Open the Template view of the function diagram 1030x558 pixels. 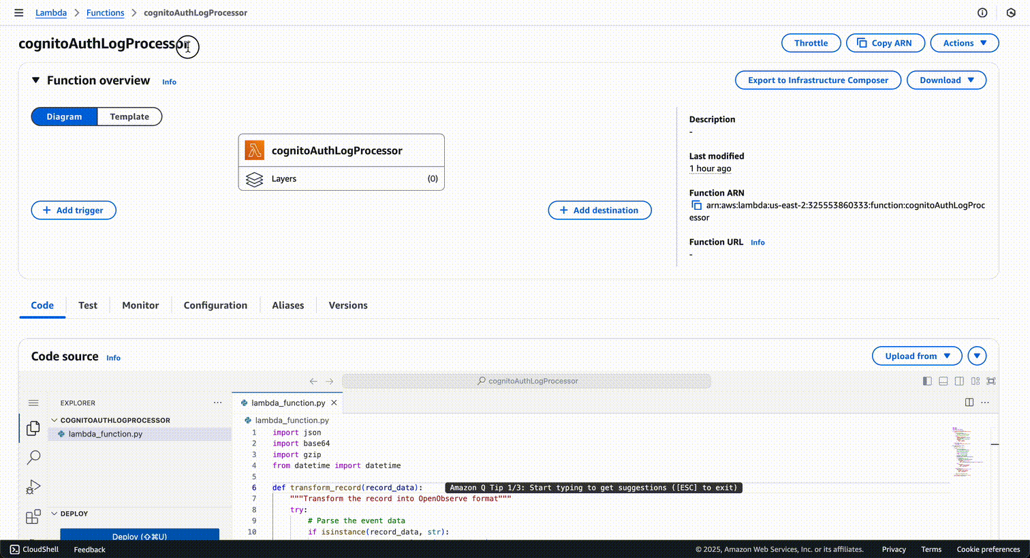click(129, 117)
